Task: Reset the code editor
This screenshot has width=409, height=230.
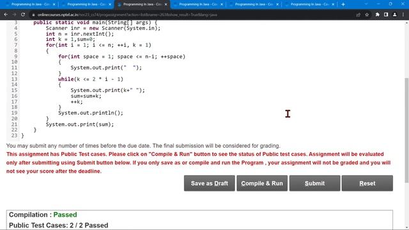Action: click(367, 183)
